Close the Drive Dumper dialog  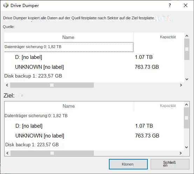tap(186, 5)
